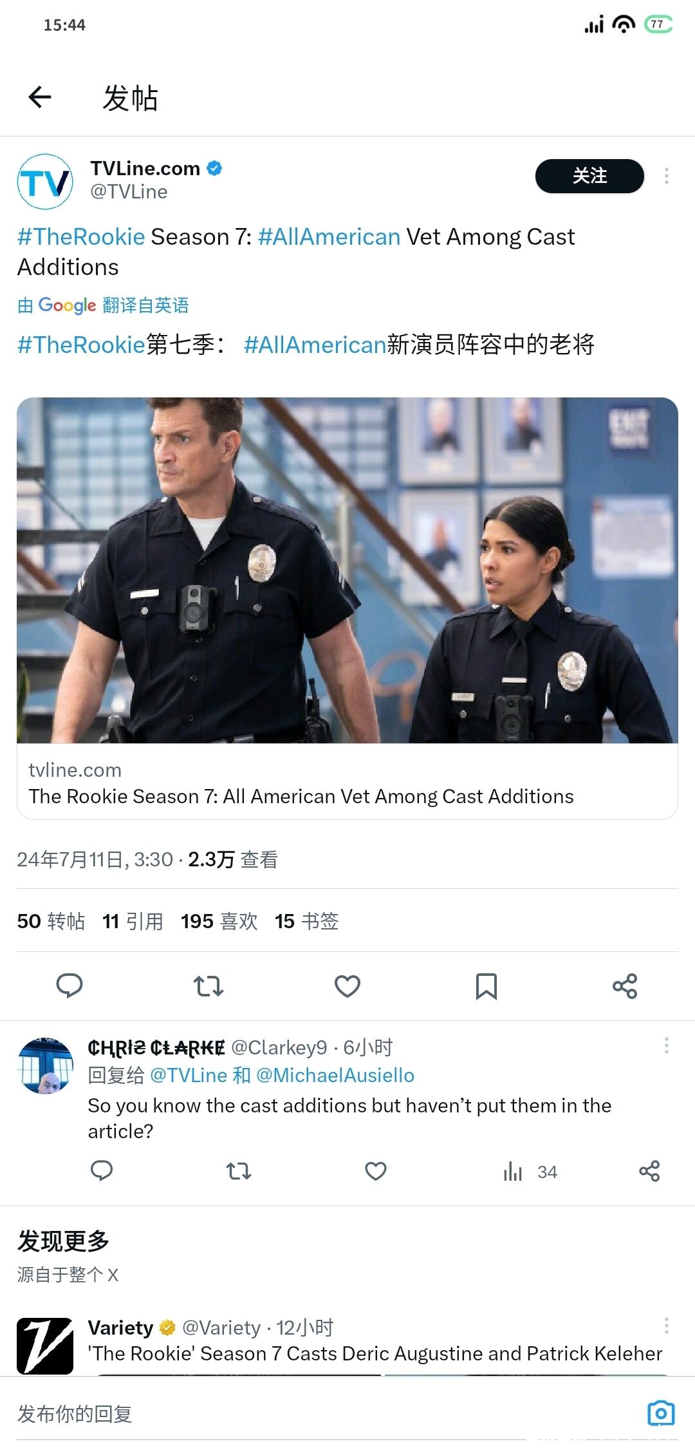The image size is (695, 1448).
Task: Open more options for TVLine post
Action: point(667,176)
